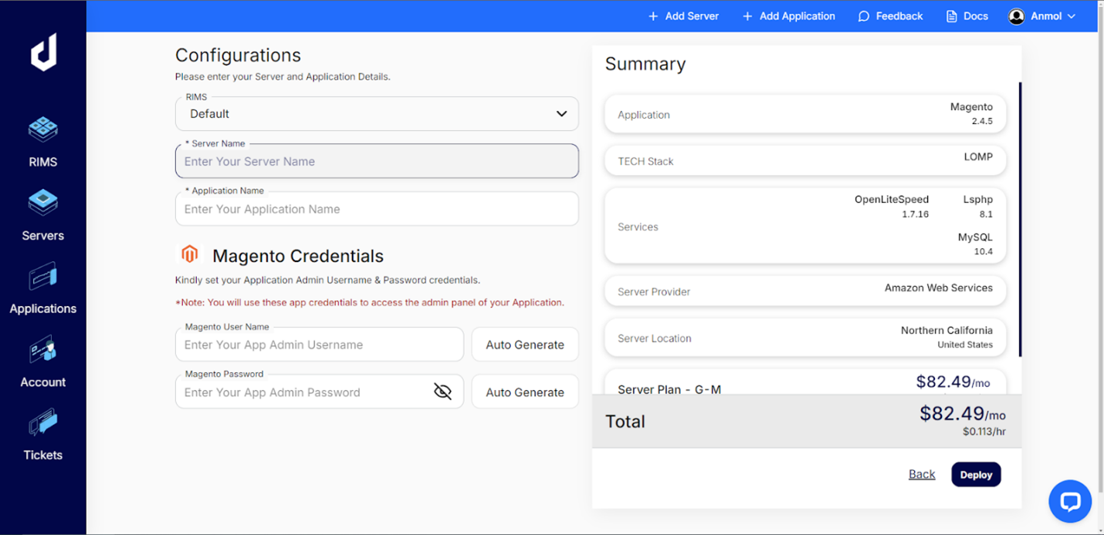This screenshot has width=1104, height=535.
Task: Click the Application Magento summary card
Action: pos(805,114)
